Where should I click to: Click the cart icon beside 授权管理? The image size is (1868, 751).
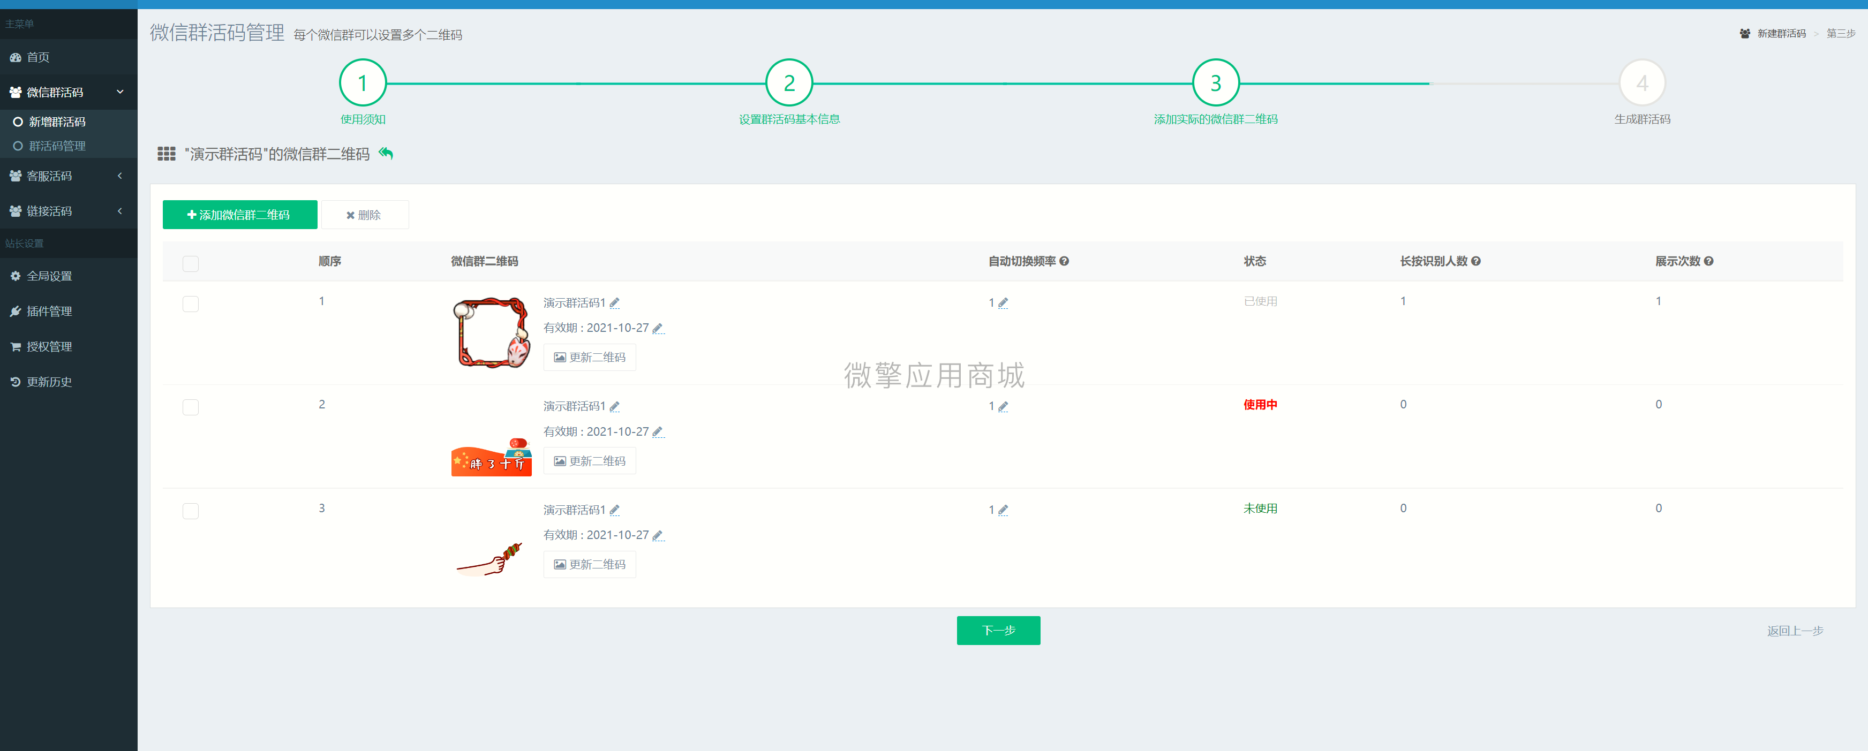[x=15, y=346]
